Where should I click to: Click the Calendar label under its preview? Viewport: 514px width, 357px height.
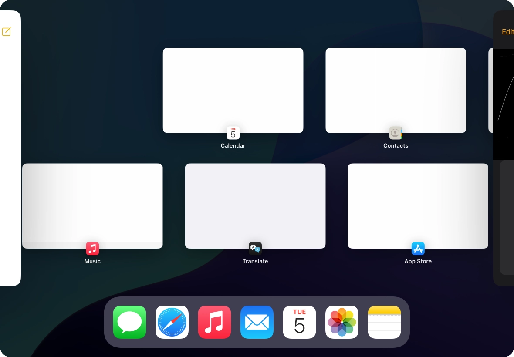coord(233,146)
